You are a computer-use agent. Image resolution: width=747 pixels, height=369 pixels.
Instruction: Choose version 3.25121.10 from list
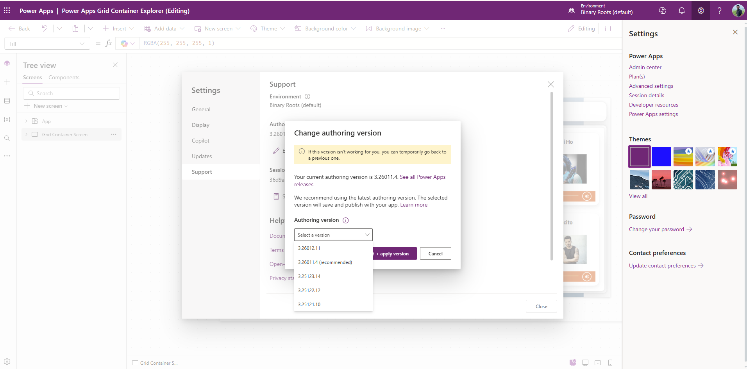[x=333, y=304]
